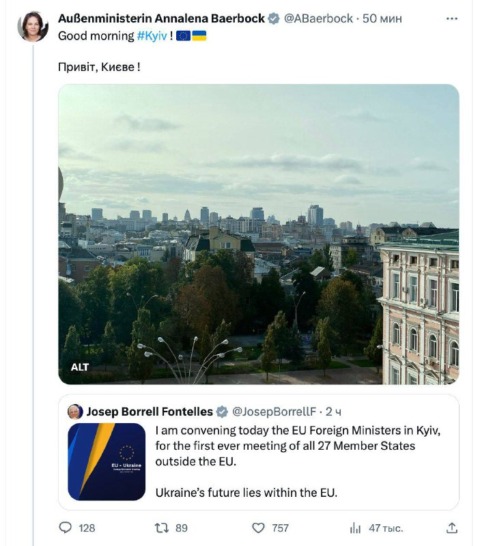Open the ALT image description badge
The image size is (478, 546).
pos(80,367)
